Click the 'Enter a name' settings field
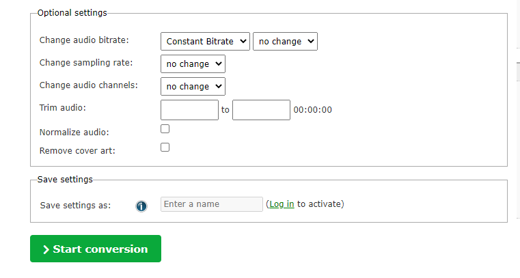 tap(211, 204)
